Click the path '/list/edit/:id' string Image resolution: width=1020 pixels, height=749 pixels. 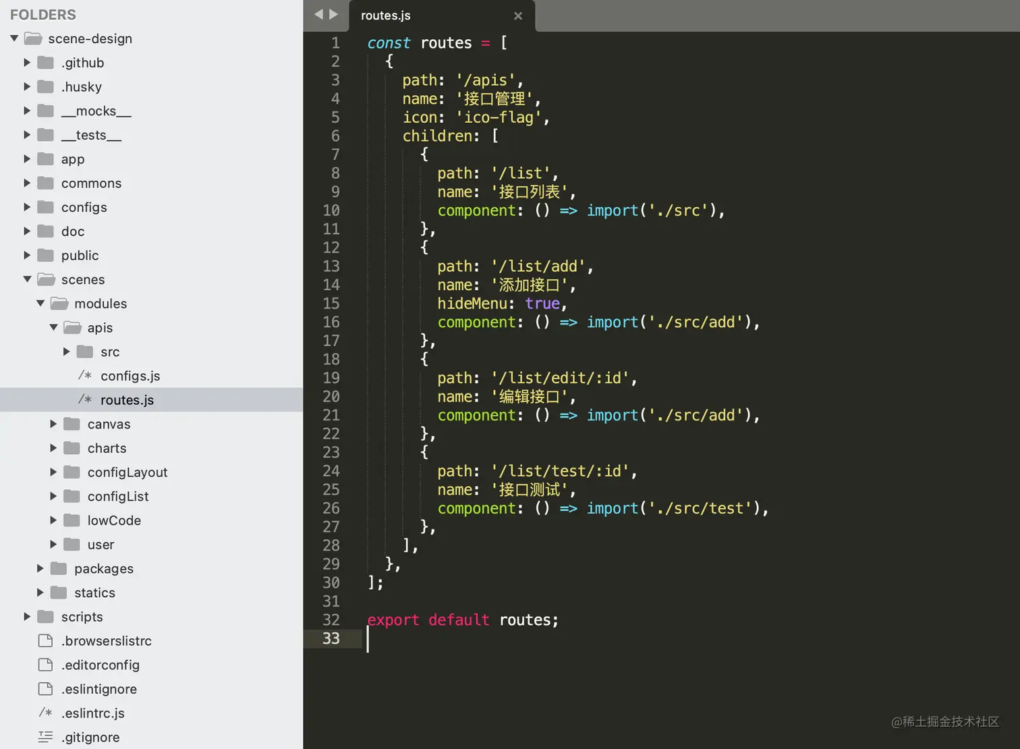coord(560,378)
